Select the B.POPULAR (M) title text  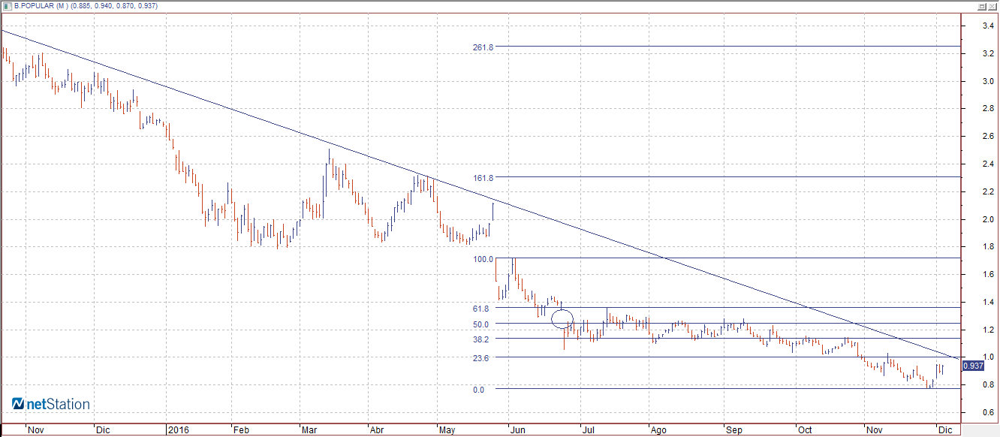(x=42, y=6)
